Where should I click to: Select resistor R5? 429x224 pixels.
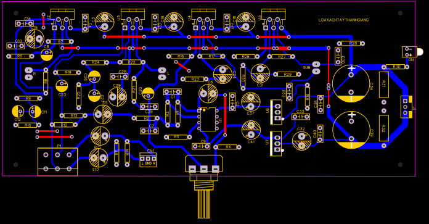click(178, 137)
